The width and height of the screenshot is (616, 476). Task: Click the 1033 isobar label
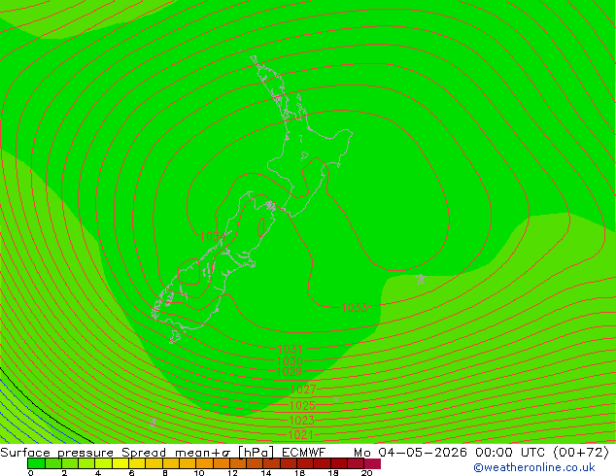[355, 308]
